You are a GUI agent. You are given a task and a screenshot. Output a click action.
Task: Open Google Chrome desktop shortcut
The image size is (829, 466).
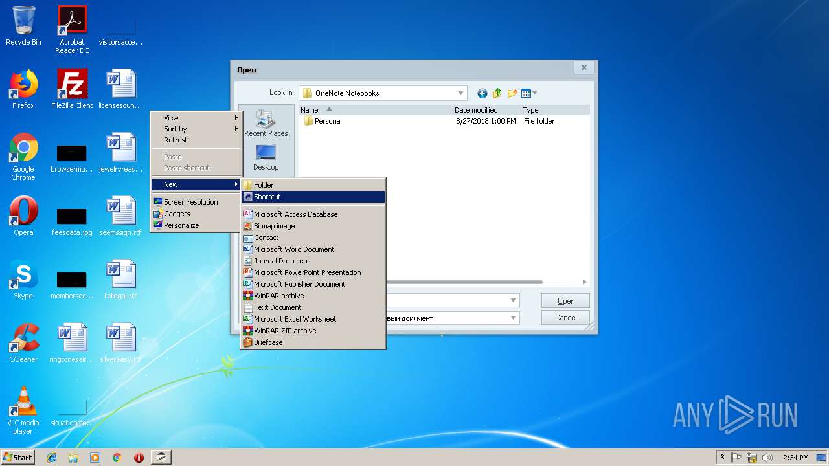click(23, 157)
